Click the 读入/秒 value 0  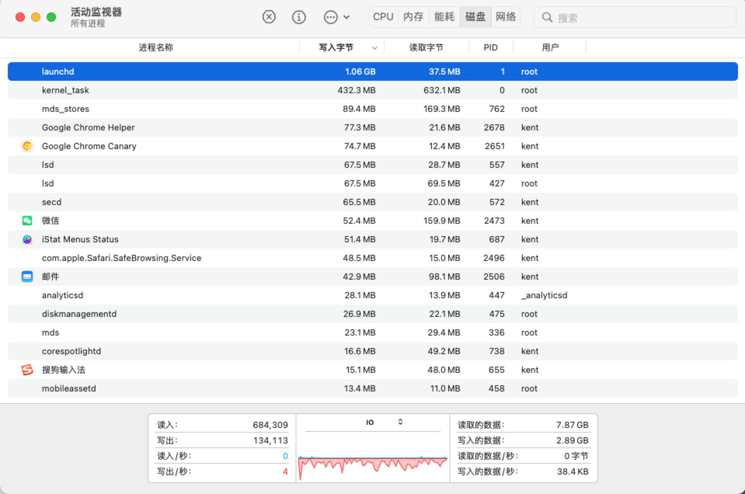click(285, 456)
